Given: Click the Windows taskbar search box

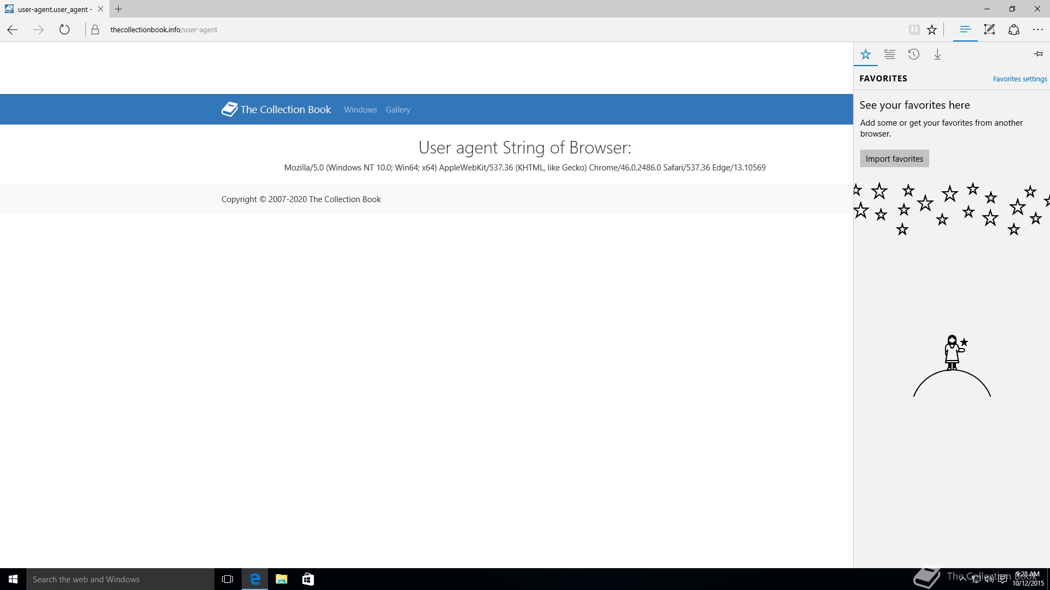Looking at the screenshot, I should pos(120,579).
